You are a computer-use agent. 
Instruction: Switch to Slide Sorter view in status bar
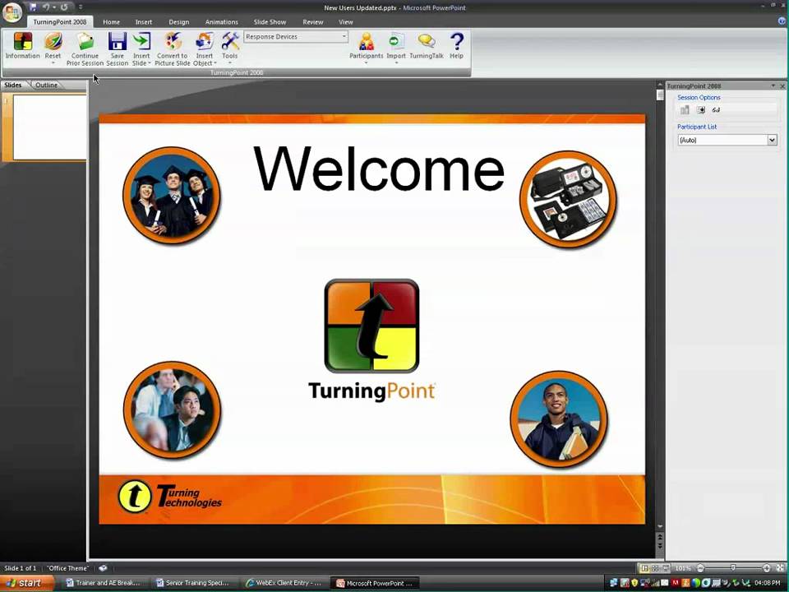pyautogui.click(x=655, y=568)
